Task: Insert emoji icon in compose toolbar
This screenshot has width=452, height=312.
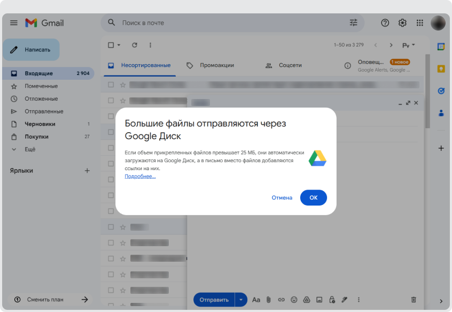Action: [x=294, y=300]
